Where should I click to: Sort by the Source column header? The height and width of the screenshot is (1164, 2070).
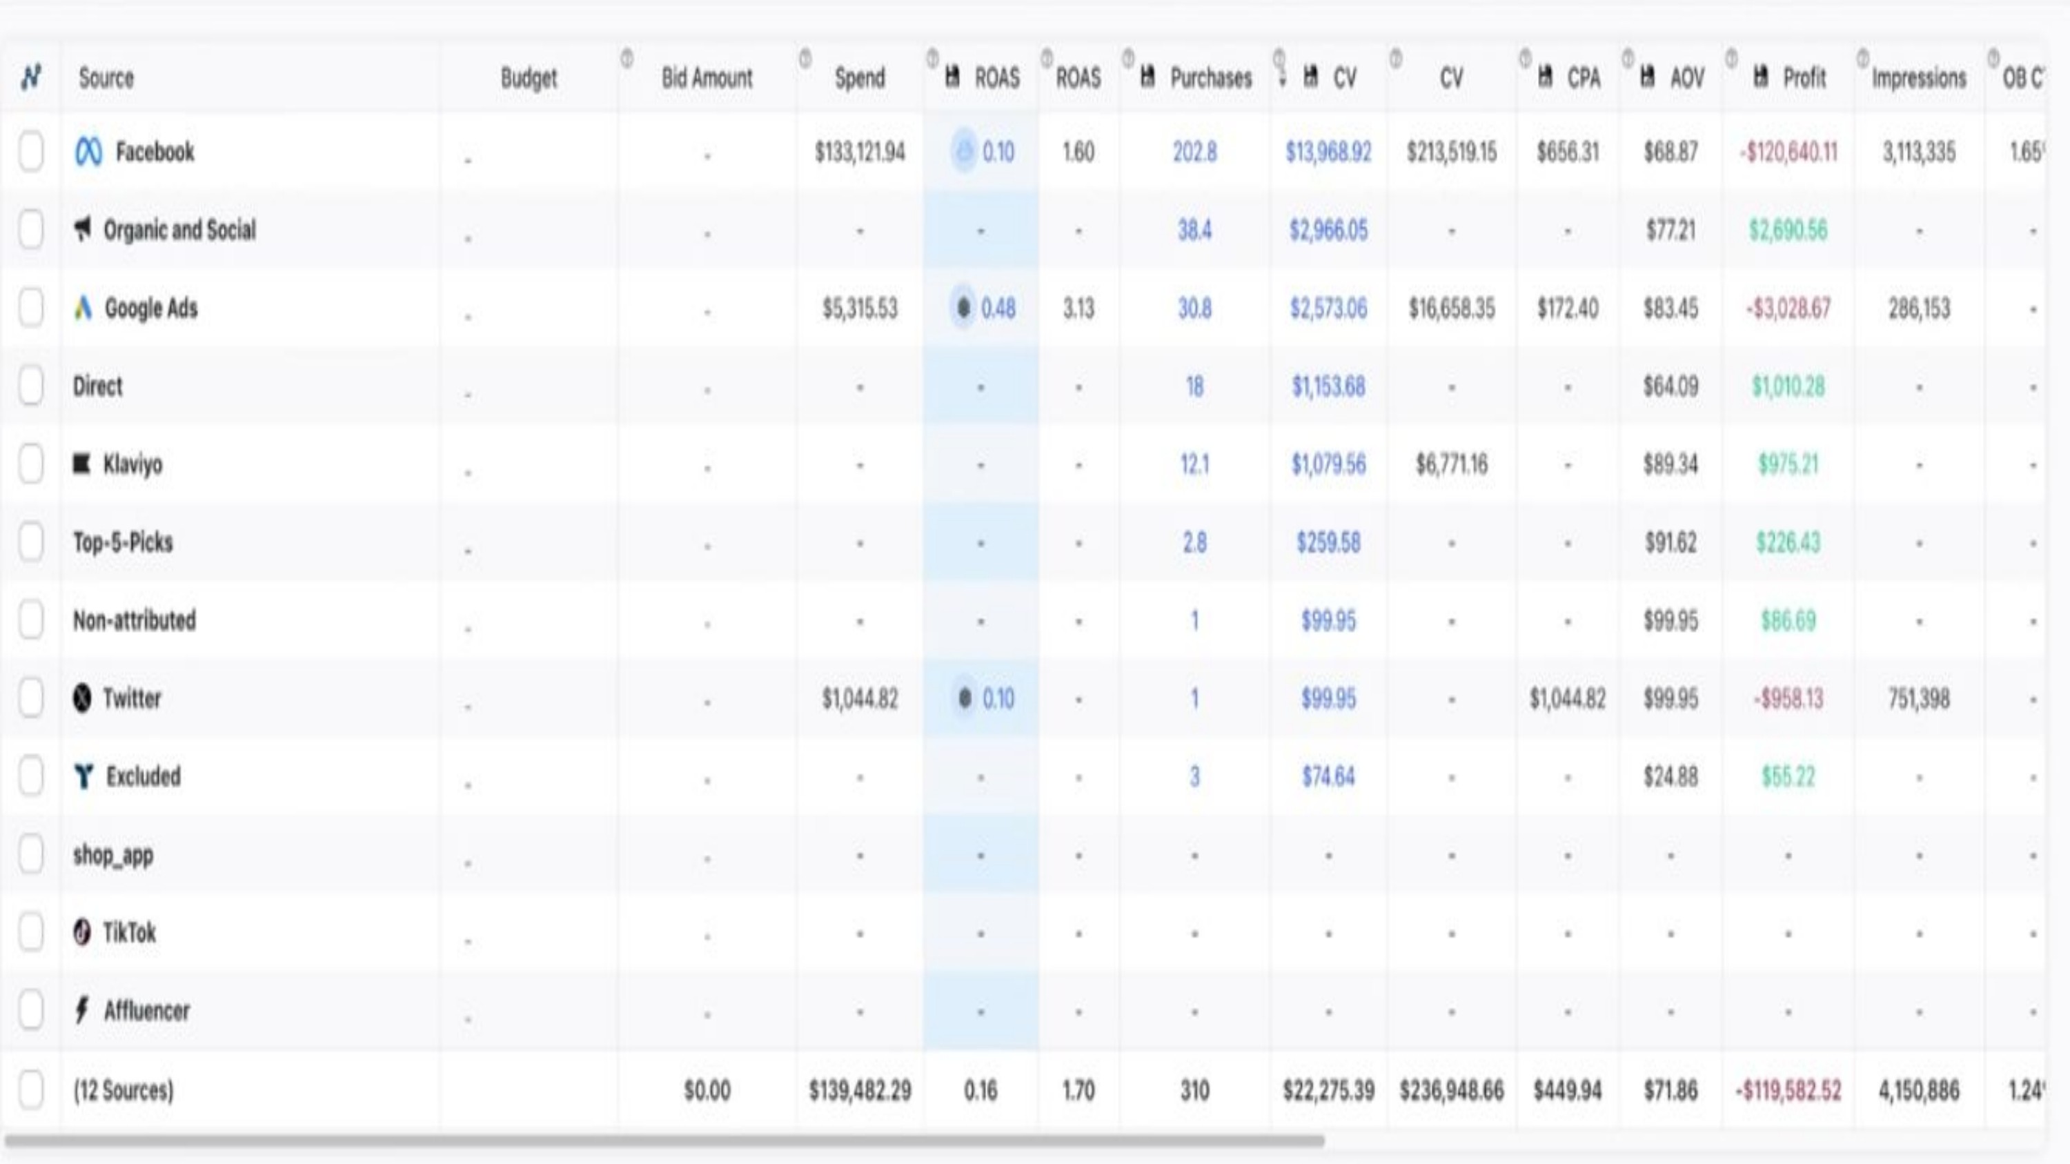click(x=106, y=78)
